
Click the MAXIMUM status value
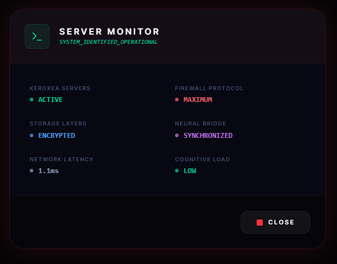click(198, 100)
